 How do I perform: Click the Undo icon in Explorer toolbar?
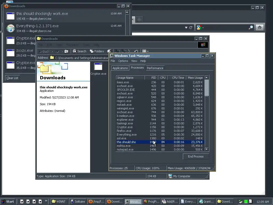click(136, 51)
